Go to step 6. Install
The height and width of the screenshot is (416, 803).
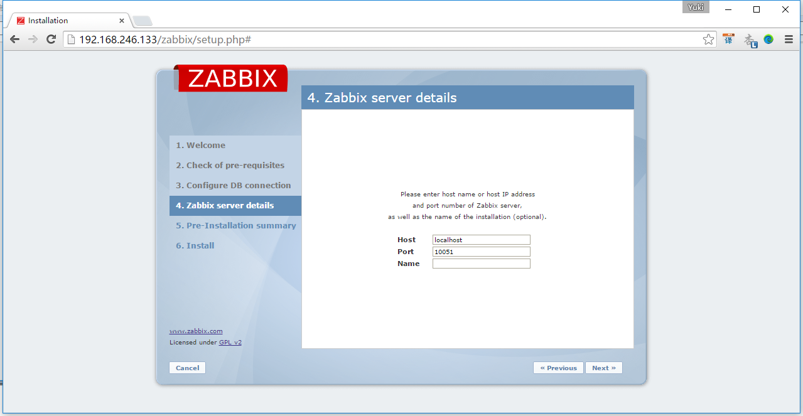pos(235,246)
